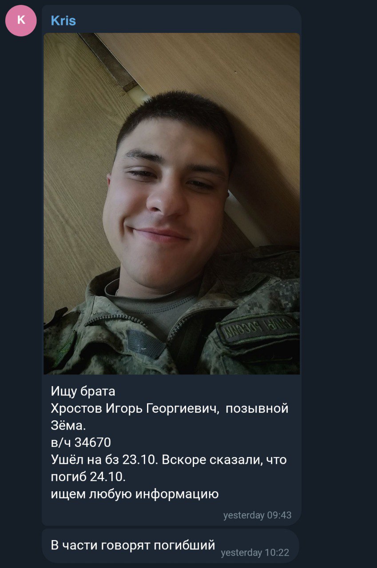Click the "ищем любую информацию" line
Image resolution: width=377 pixels, height=568 pixels.
tap(135, 494)
